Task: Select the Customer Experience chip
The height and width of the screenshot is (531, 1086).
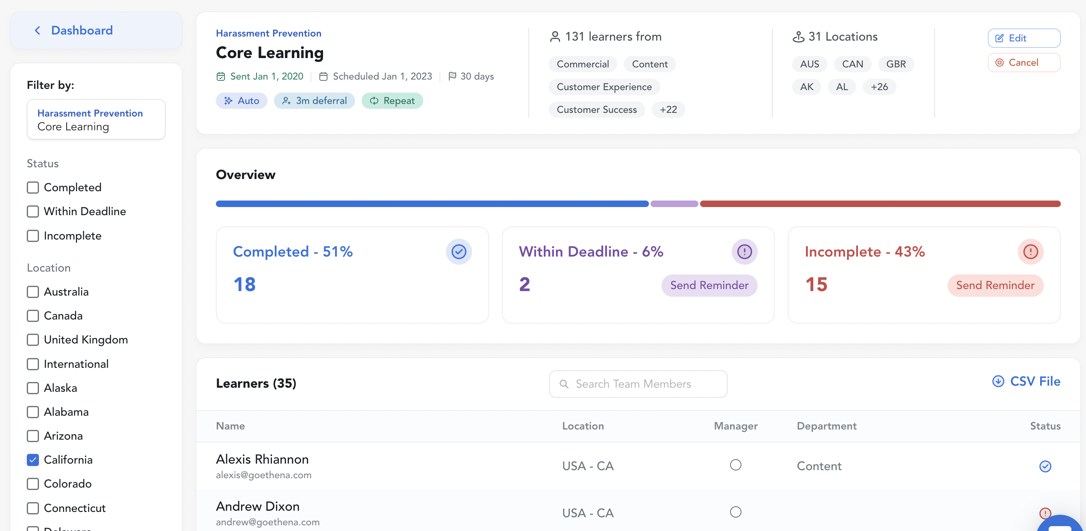Action: [x=604, y=87]
